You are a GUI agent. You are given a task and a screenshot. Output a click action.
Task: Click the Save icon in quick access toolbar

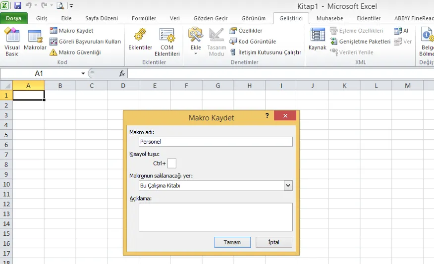(18, 6)
